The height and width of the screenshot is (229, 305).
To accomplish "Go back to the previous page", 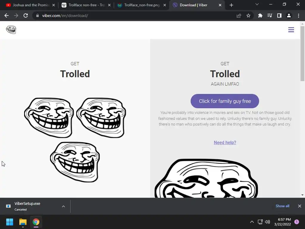I will pos(7,16).
